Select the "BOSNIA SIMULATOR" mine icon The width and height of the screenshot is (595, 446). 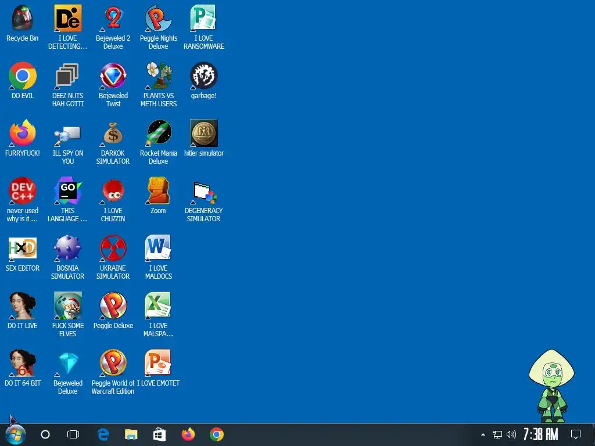coord(67,249)
